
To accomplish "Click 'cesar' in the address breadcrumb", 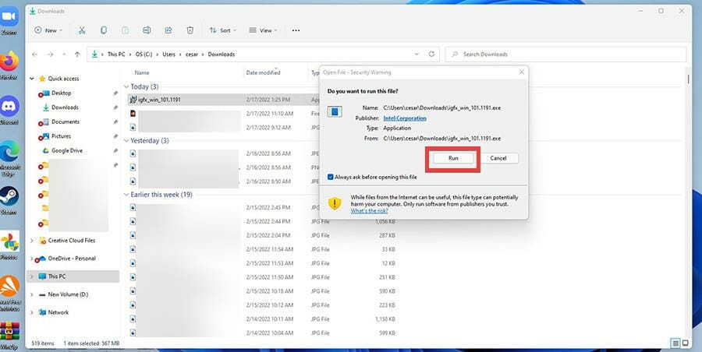I will click(192, 54).
